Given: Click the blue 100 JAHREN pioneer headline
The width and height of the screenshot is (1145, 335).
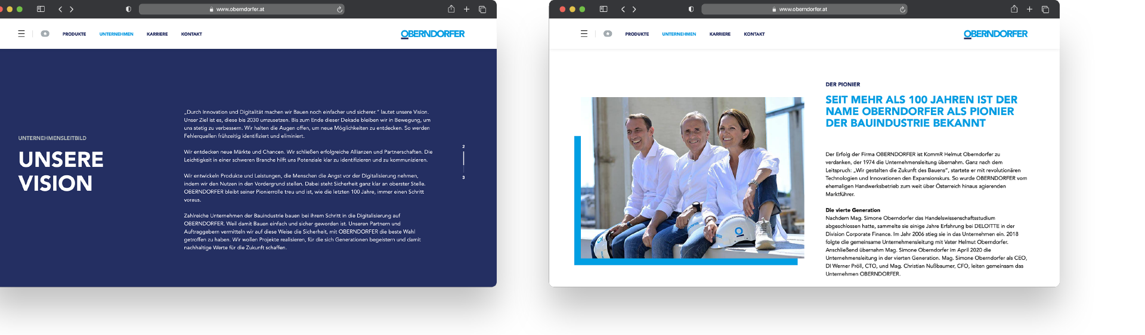Looking at the screenshot, I should point(921,111).
